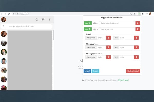The image size is (154, 102).
Task: Click Messages Sent text color field
Action: coord(127,47)
